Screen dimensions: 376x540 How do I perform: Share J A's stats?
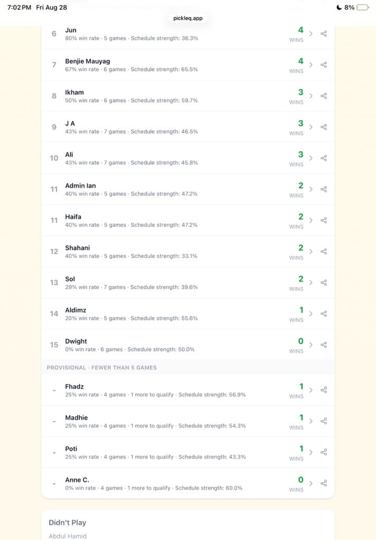coord(324,127)
